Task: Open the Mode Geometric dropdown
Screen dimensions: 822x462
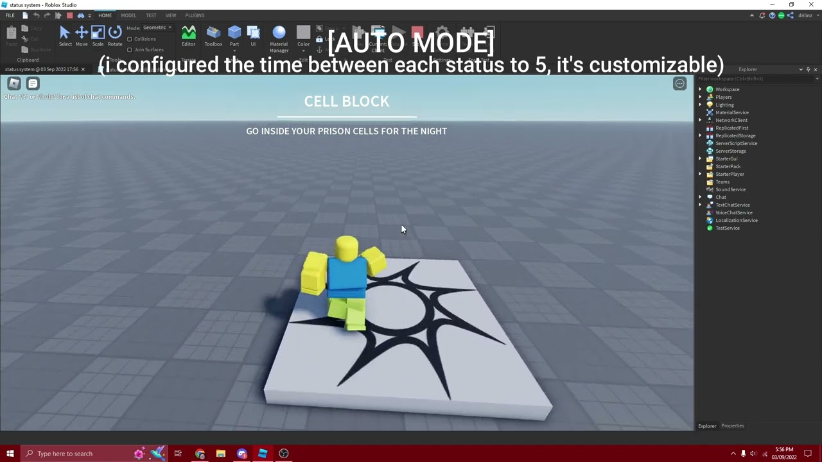Action: [157, 28]
